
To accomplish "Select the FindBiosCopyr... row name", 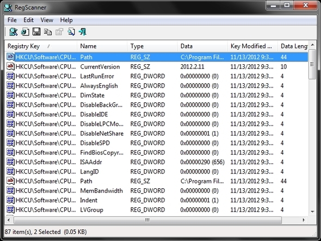I will [102, 152].
